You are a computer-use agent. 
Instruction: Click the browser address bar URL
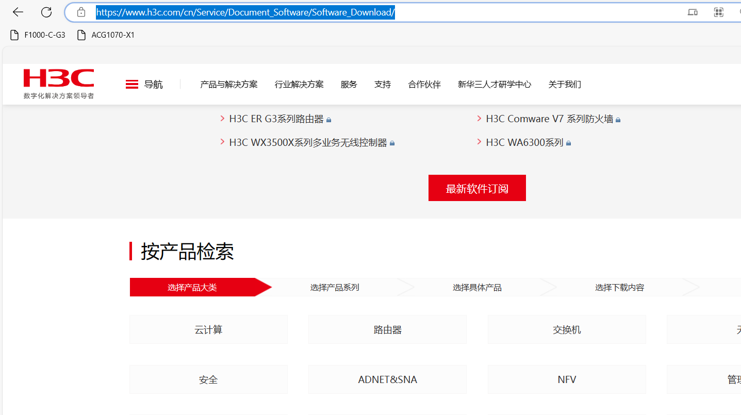[245, 12]
